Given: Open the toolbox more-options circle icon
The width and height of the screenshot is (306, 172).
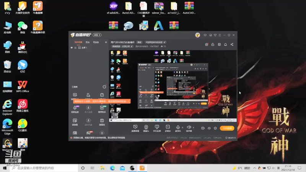Looking at the screenshot, I should coord(104,87).
